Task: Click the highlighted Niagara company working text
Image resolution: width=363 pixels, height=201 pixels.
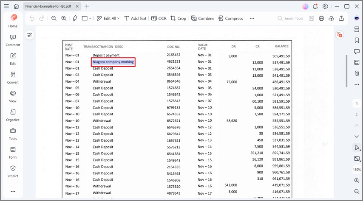Action: tap(113, 62)
